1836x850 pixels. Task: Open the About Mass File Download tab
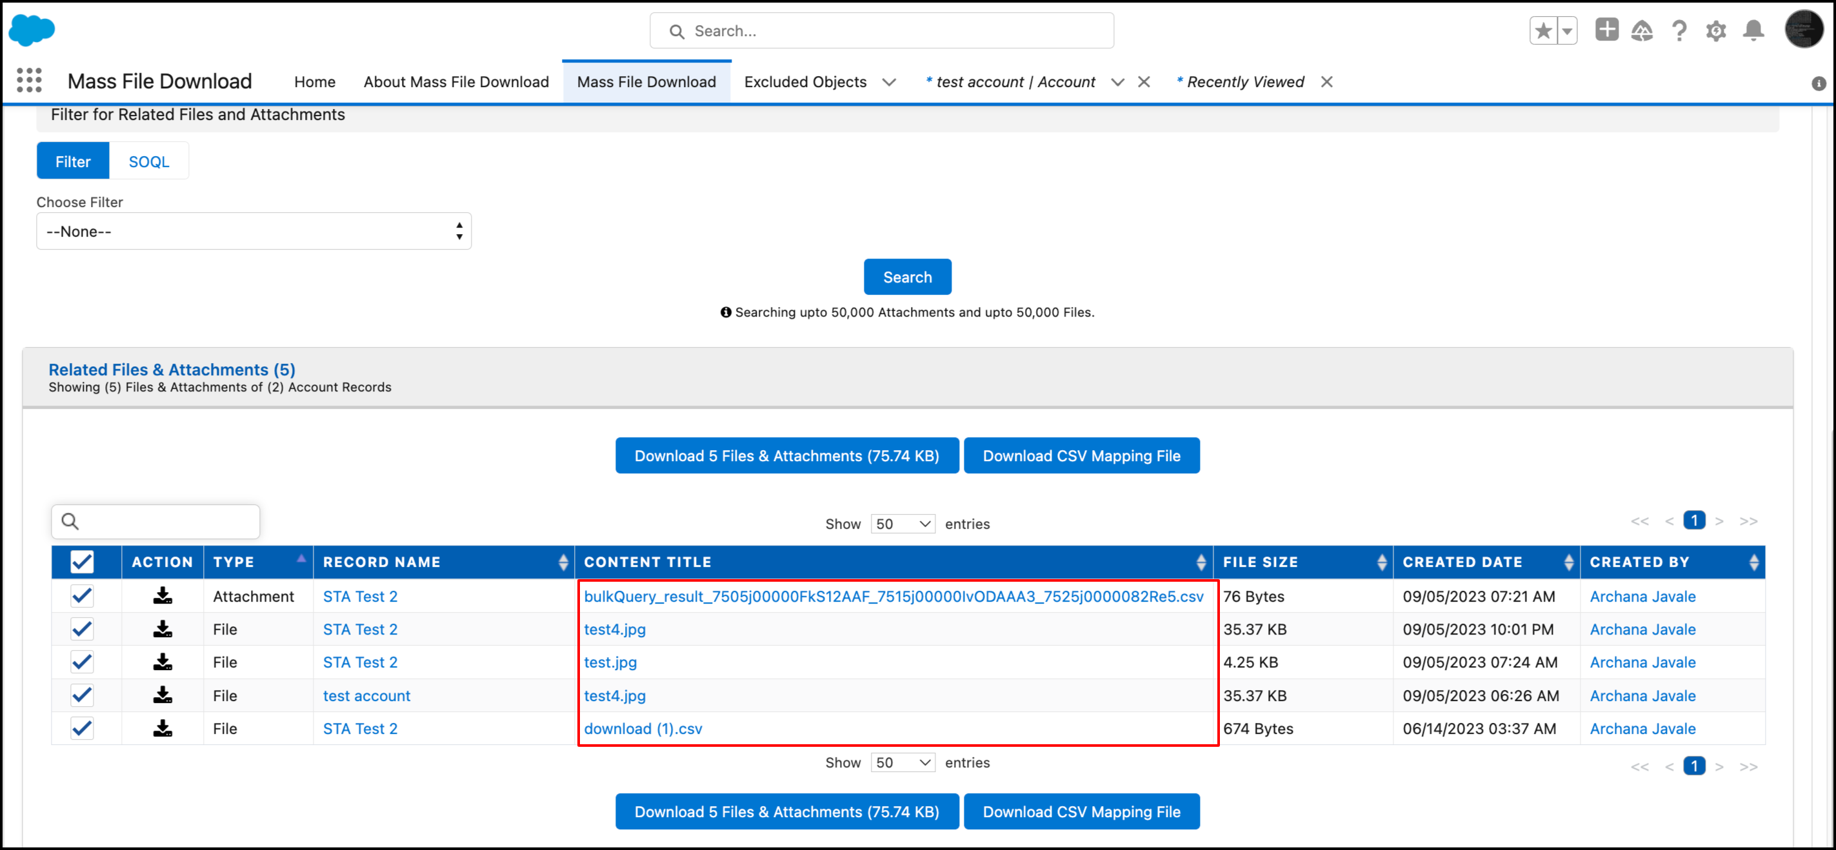(456, 82)
